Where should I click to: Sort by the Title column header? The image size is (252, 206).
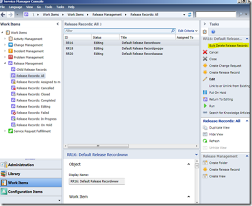point(147,37)
